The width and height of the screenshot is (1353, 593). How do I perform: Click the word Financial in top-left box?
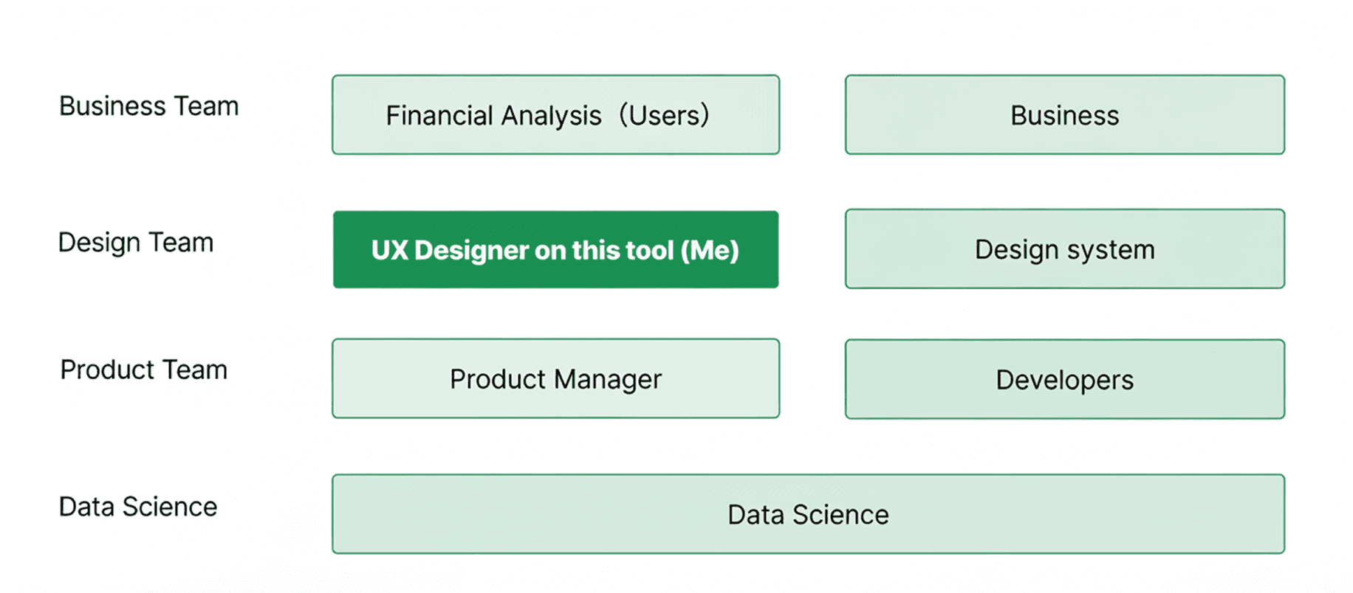(439, 116)
